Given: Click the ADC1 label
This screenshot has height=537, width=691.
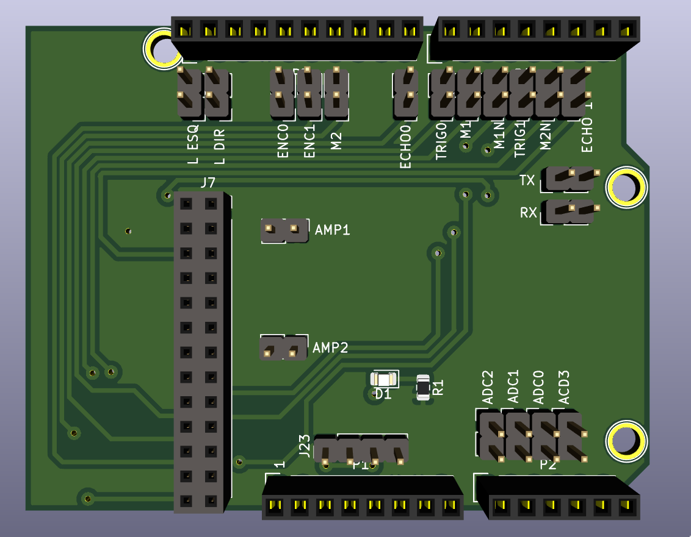Looking at the screenshot, I should tap(513, 387).
